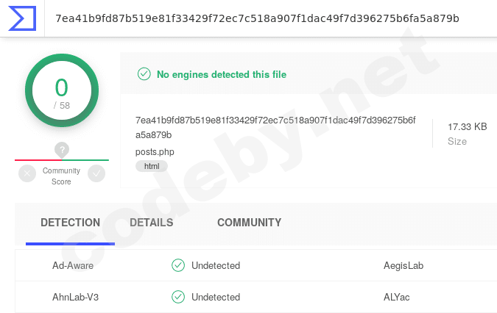
Task: Click the AhnLab-V3 undetected check icon
Action: tap(177, 297)
